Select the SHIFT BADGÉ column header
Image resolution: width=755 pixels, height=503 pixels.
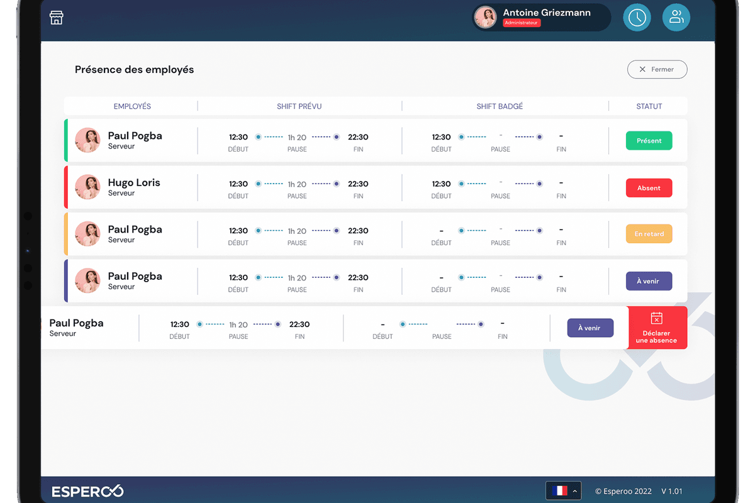500,106
